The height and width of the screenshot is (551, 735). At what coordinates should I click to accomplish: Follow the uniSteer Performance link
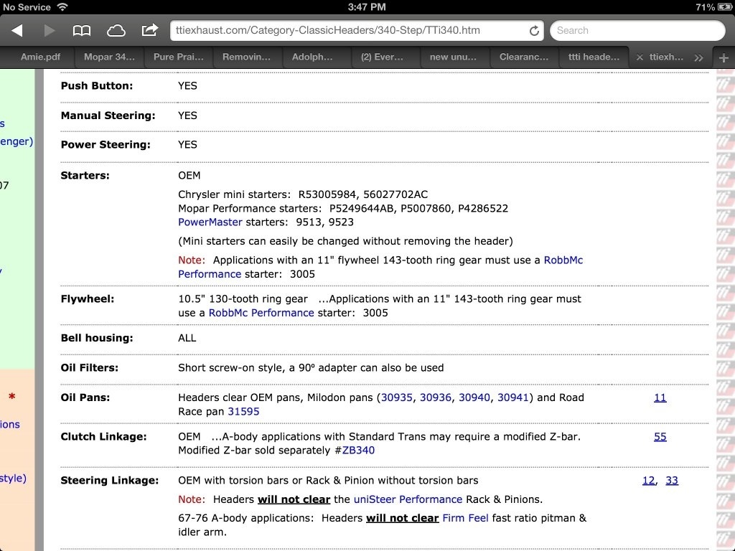click(x=418, y=499)
